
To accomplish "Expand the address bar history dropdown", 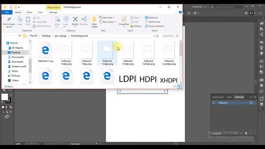I will click(x=154, y=36).
